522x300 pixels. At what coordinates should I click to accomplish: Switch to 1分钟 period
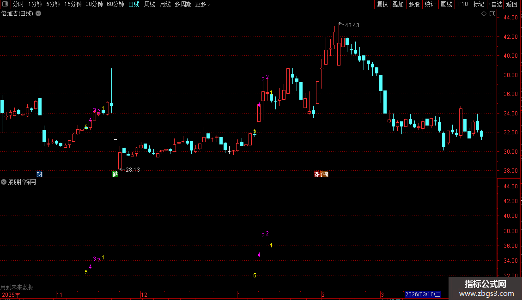coord(35,4)
